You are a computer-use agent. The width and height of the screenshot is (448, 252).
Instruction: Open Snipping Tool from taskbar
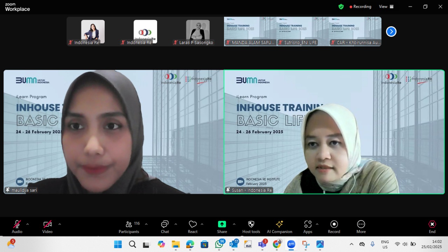coord(306,244)
